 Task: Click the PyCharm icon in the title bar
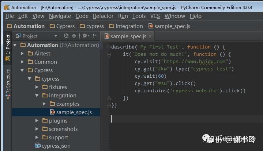(x=6, y=7)
